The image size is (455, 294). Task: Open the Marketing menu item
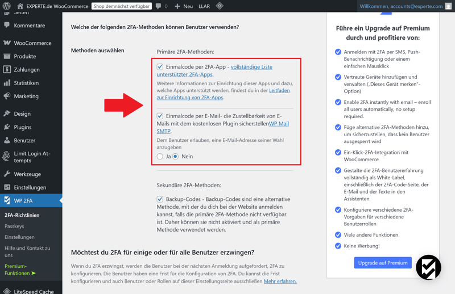pos(31,96)
